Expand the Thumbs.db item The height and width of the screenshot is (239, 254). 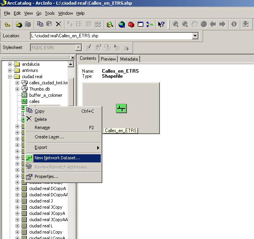click(x=18, y=89)
